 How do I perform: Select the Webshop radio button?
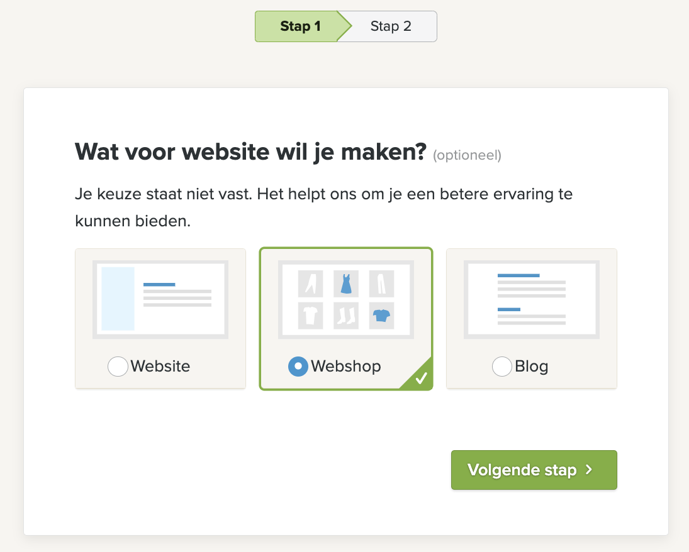click(x=298, y=367)
